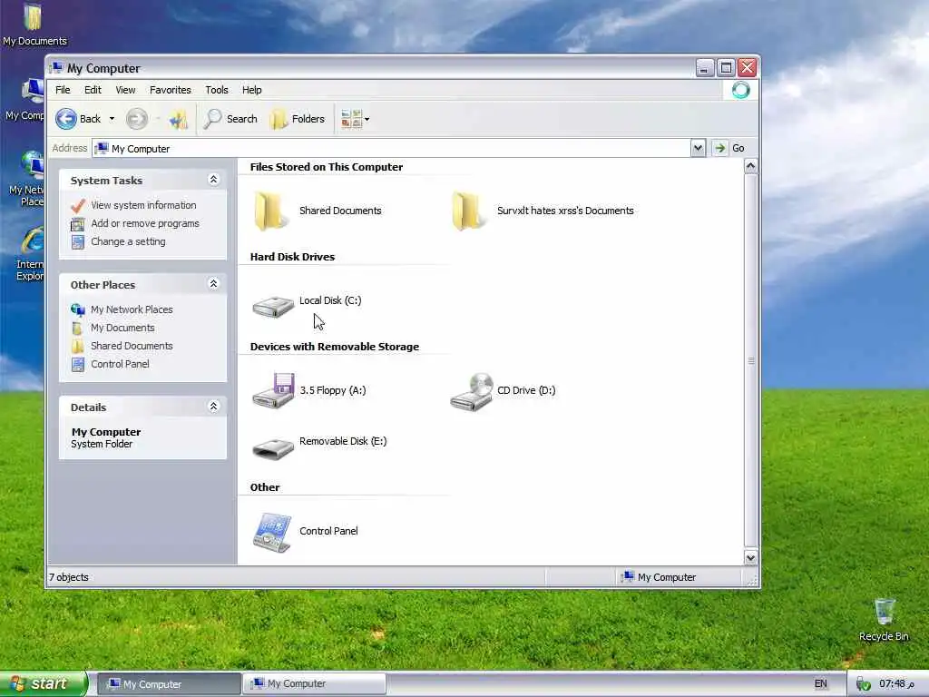Select the CD Drive (D:) icon
The height and width of the screenshot is (697, 929).
pyautogui.click(x=472, y=392)
